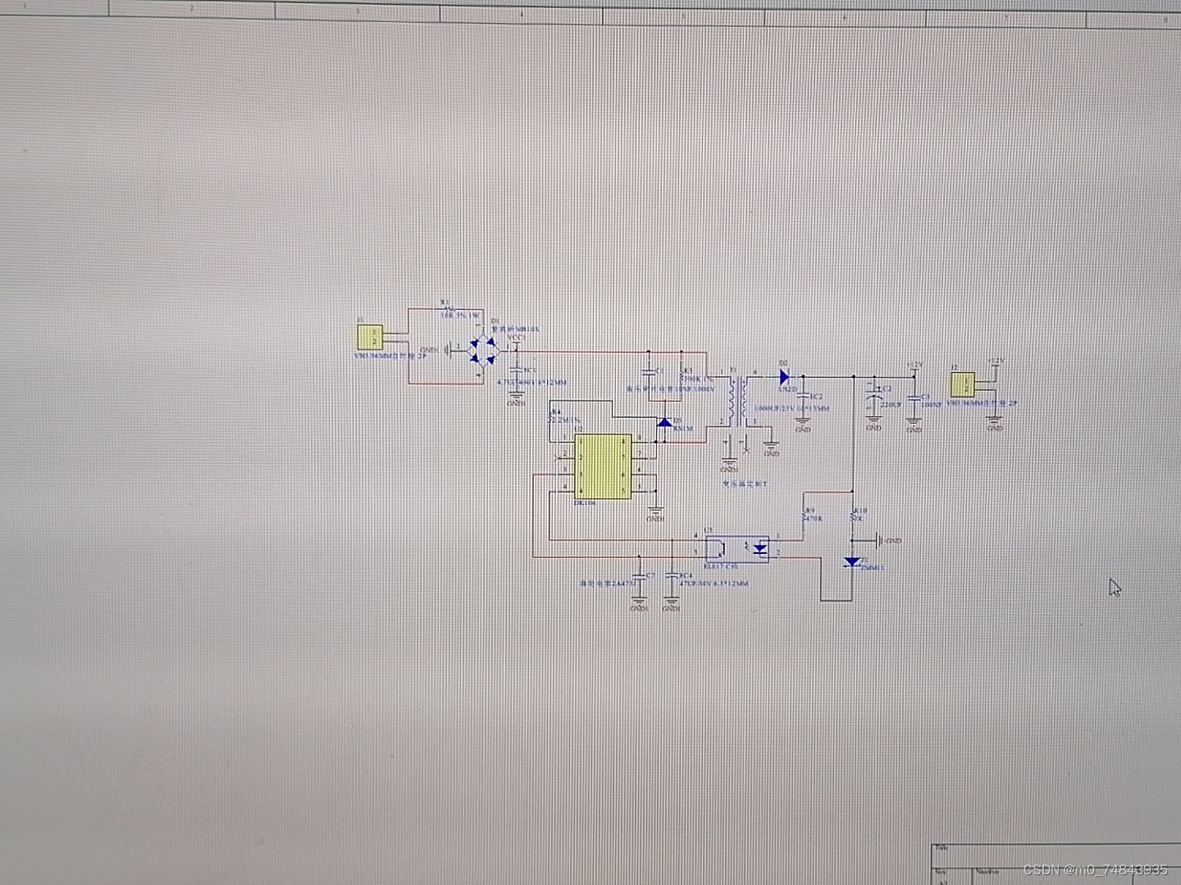1181x885 pixels.
Task: Select electrolytic capacitor EC2 1000UF
Action: [802, 397]
